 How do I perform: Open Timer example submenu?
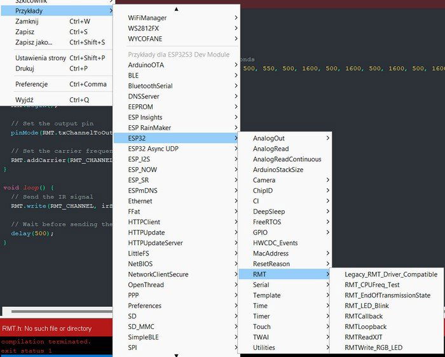click(285, 316)
